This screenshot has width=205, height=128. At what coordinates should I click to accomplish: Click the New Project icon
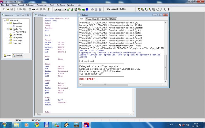tap(68, 9)
